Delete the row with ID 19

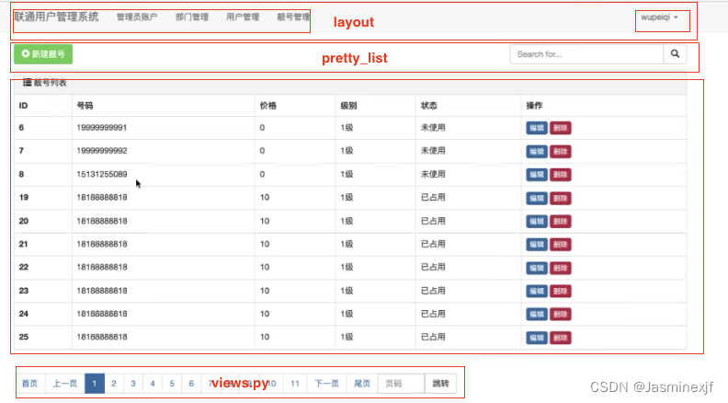(x=561, y=198)
